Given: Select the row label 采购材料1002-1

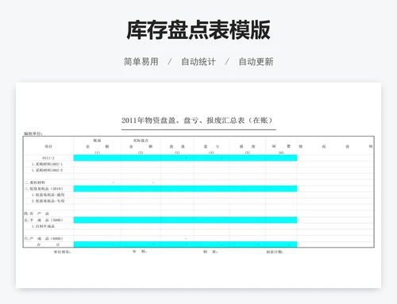Looking at the screenshot, I should (x=47, y=164).
